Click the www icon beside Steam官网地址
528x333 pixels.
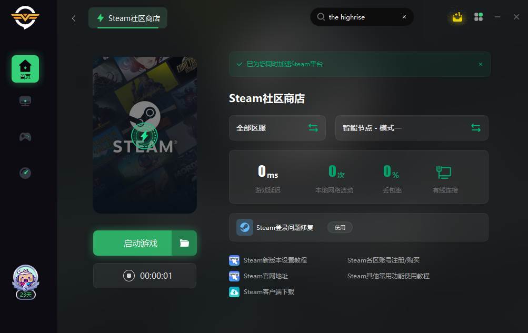coord(234,276)
